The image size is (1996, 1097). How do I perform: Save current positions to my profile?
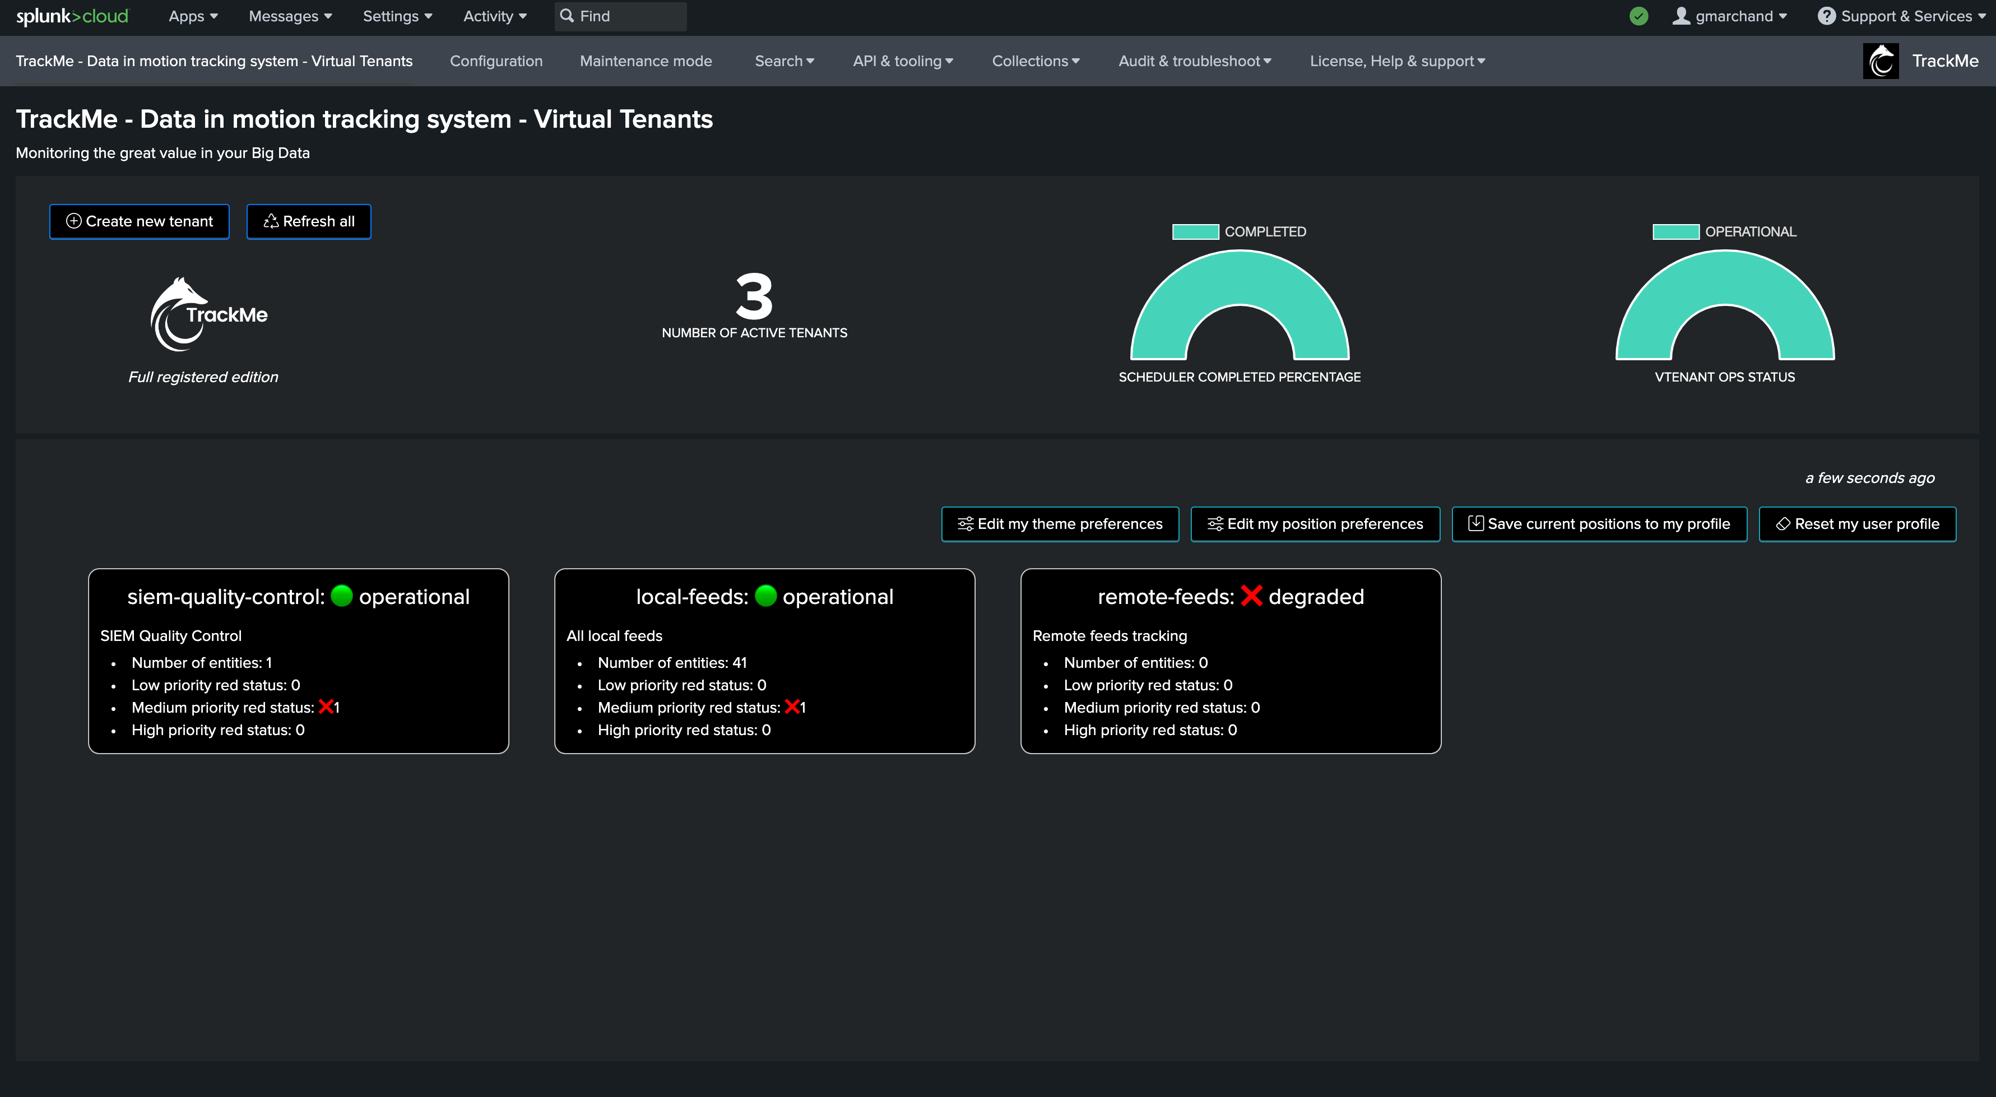[x=1599, y=524]
